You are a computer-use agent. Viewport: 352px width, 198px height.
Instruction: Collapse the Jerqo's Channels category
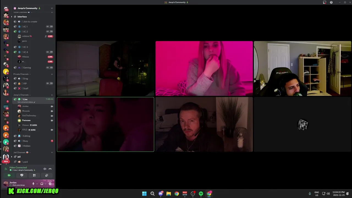22,95
